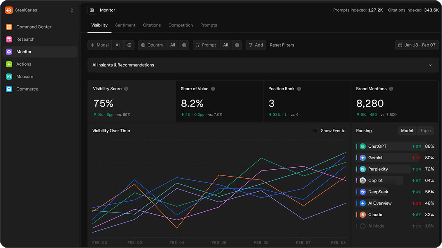Click the Share of Voice info icon
Image resolution: width=442 pixels, height=248 pixels.
pos(213,89)
